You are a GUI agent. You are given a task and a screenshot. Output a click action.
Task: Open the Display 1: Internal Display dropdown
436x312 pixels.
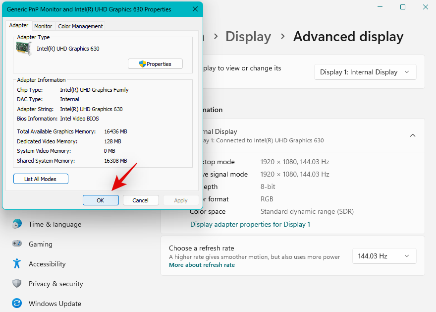pos(365,72)
